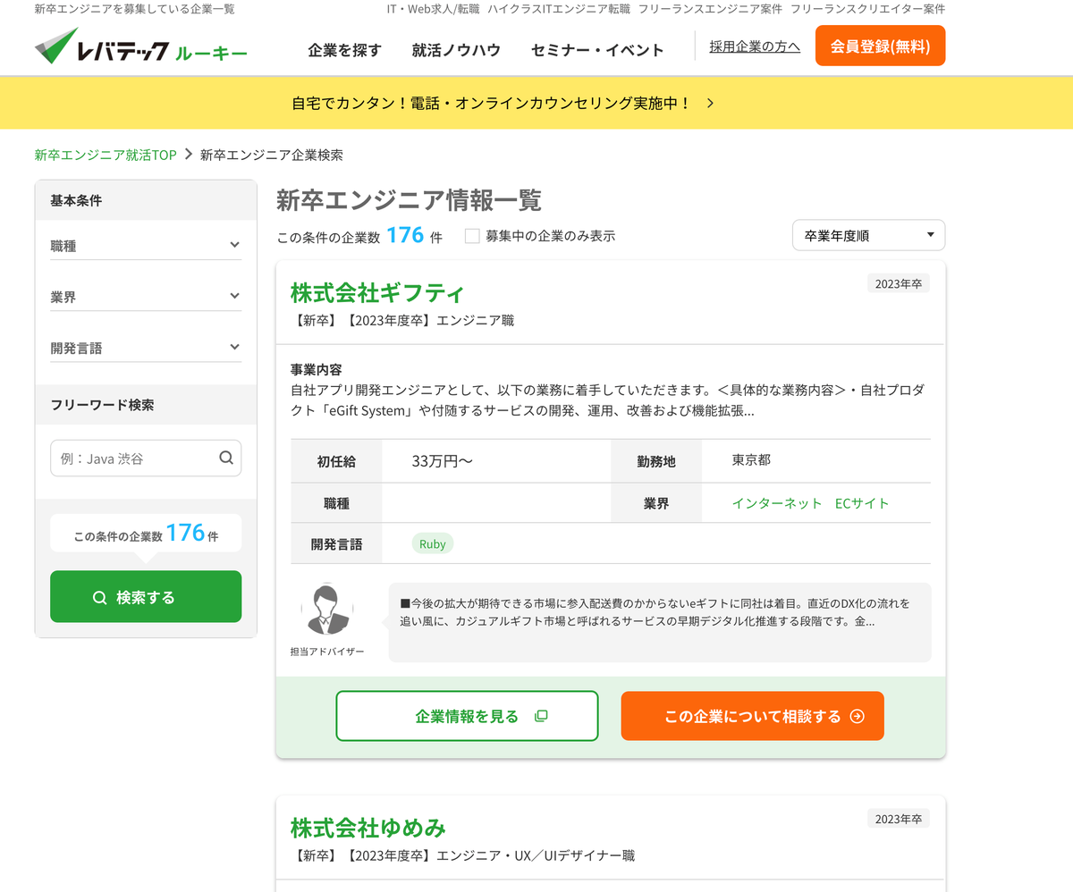Click 採用企業の方へ link

point(755,46)
